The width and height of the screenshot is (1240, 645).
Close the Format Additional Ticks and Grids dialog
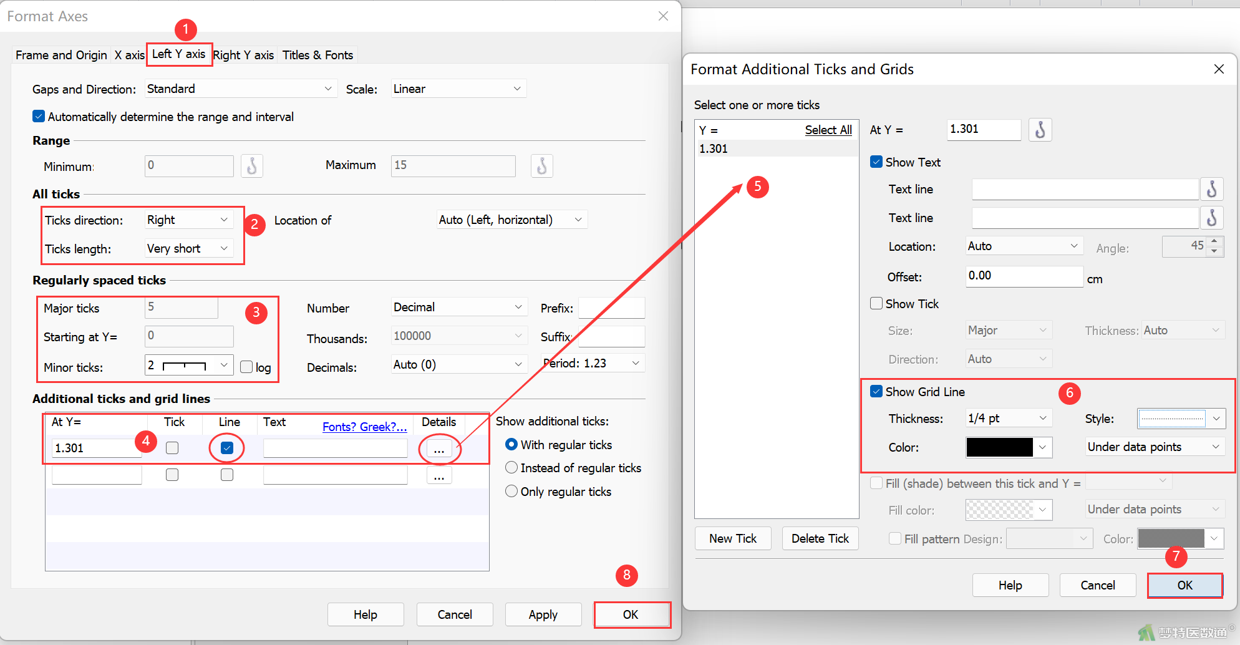[1219, 69]
